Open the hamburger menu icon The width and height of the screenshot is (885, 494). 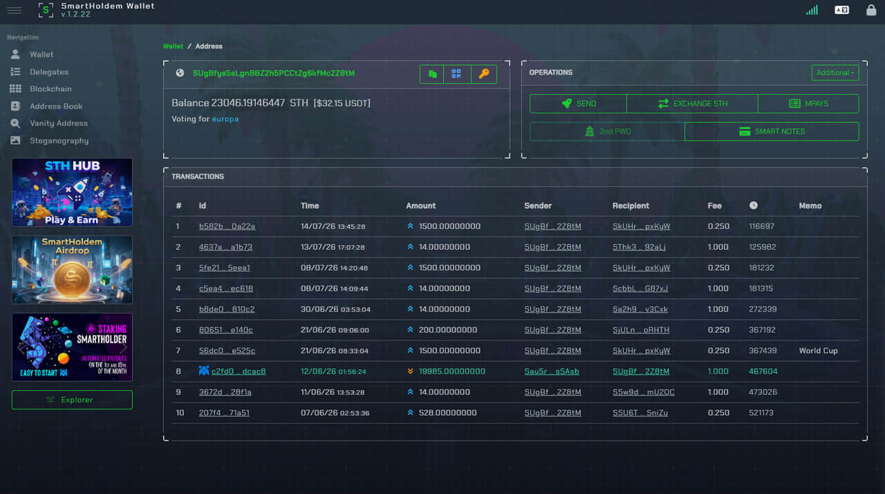point(14,10)
